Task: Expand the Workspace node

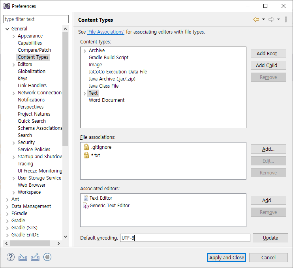Action: click(x=14, y=193)
